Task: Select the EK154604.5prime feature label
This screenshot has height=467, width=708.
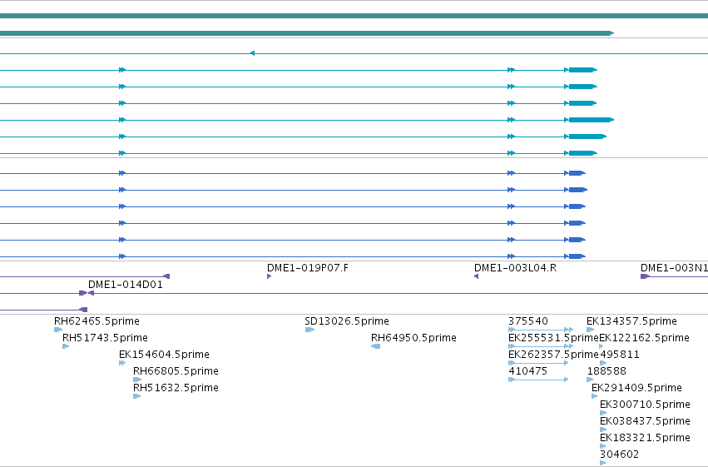Action: point(164,355)
